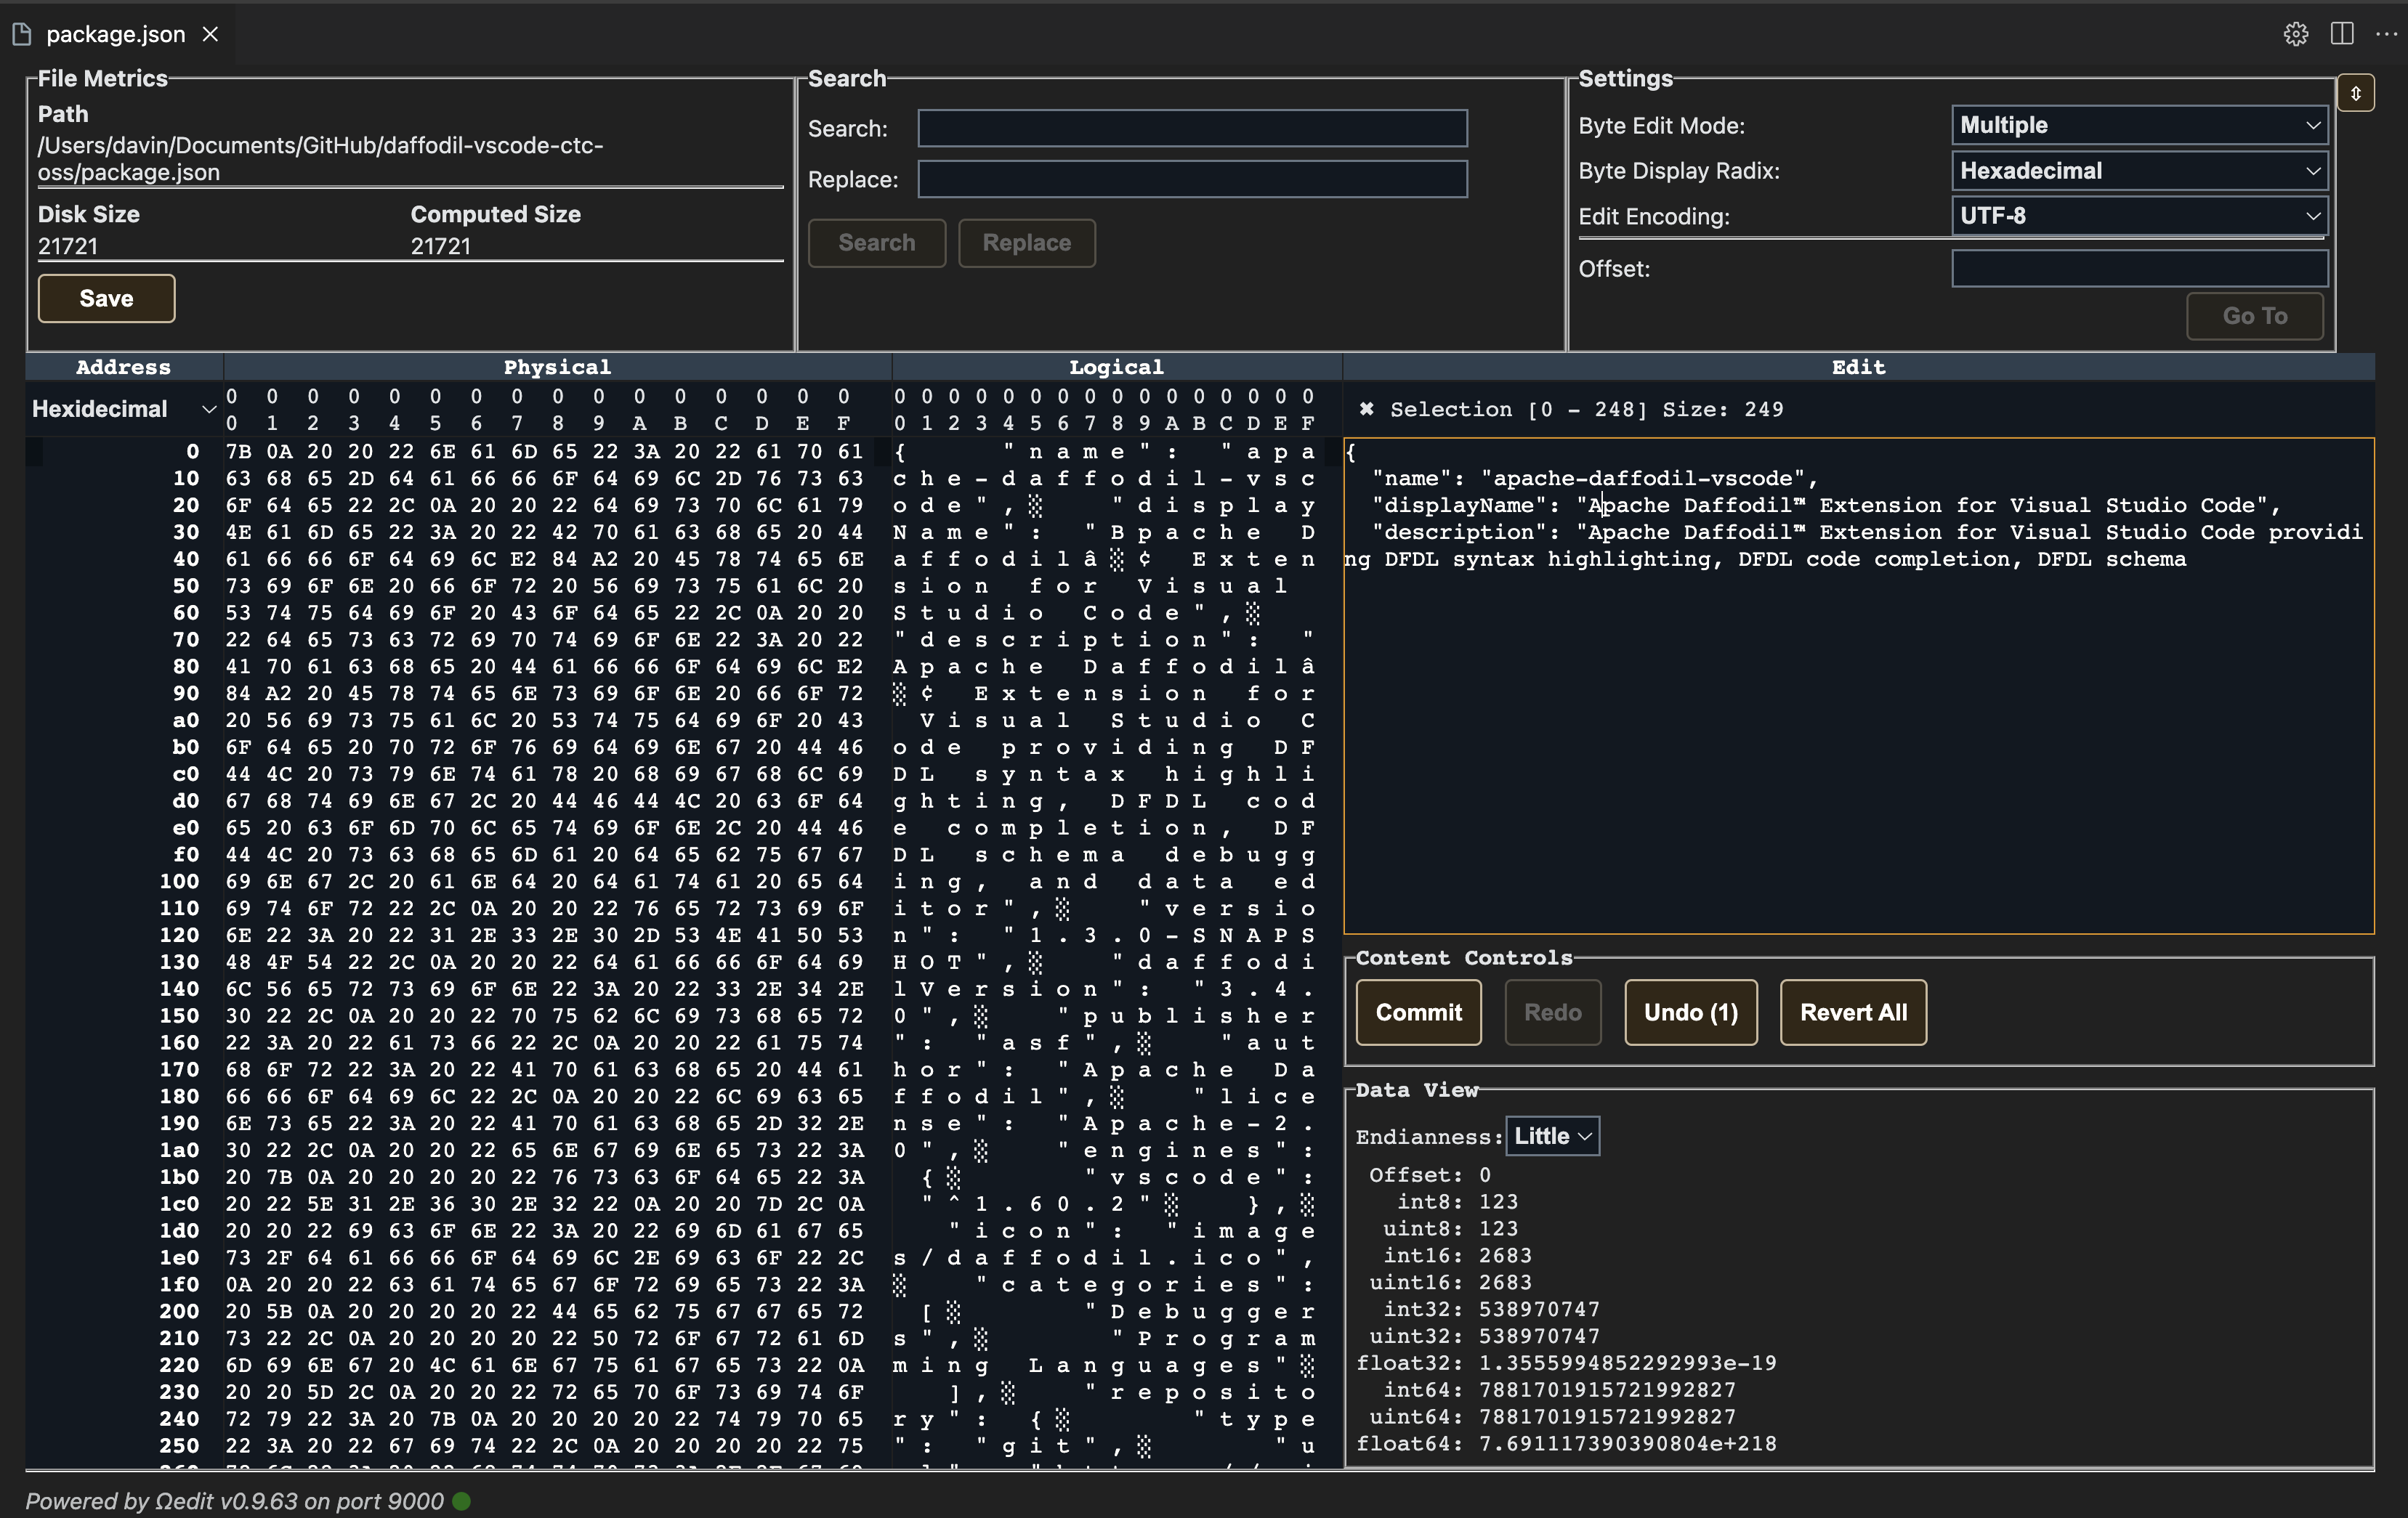2408x1518 pixels.
Task: Click the int16 value 2683
Action: [1505, 1255]
